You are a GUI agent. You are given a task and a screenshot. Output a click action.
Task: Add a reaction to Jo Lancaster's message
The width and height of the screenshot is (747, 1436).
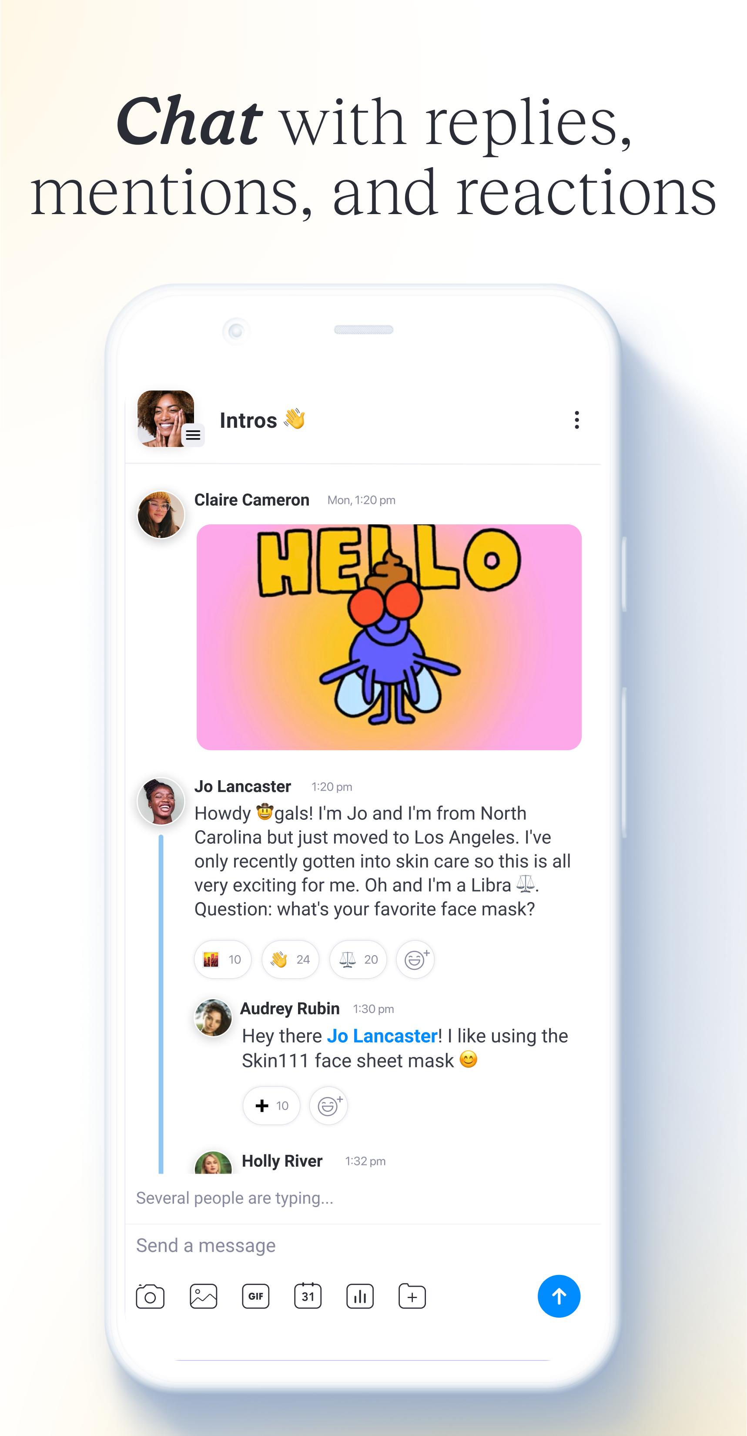click(415, 960)
